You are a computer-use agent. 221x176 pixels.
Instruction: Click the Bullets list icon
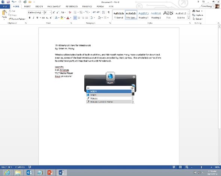pos(75,12)
